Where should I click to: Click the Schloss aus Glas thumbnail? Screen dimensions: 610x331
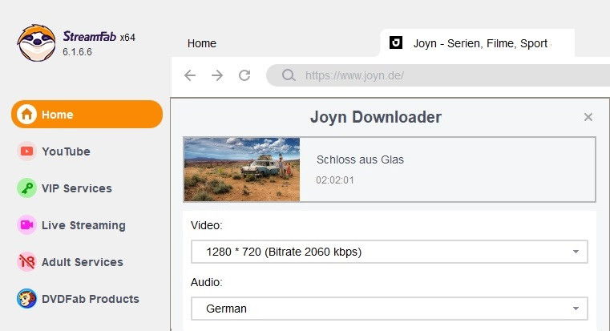coord(241,169)
